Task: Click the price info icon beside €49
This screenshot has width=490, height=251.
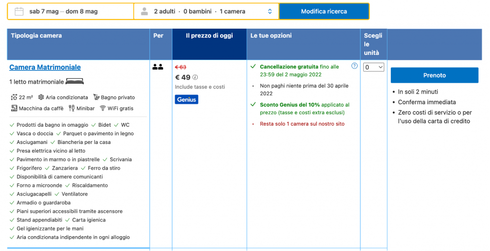Action: pos(195,77)
